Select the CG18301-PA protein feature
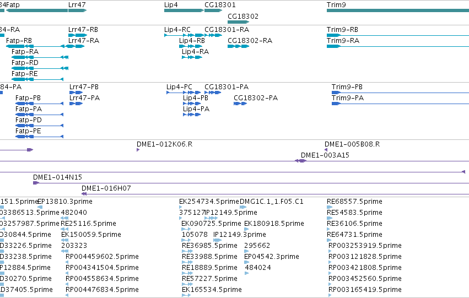469x298 pixels. [213, 93]
